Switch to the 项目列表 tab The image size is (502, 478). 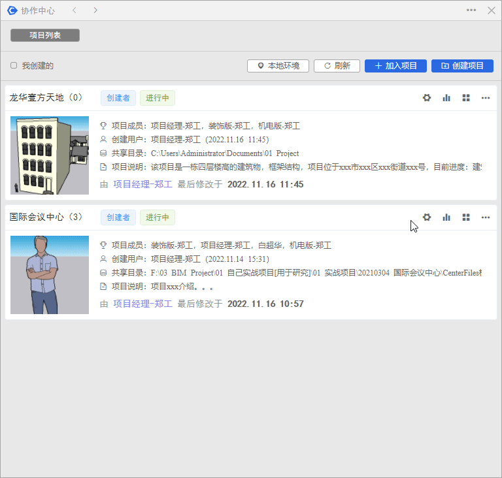coord(45,35)
